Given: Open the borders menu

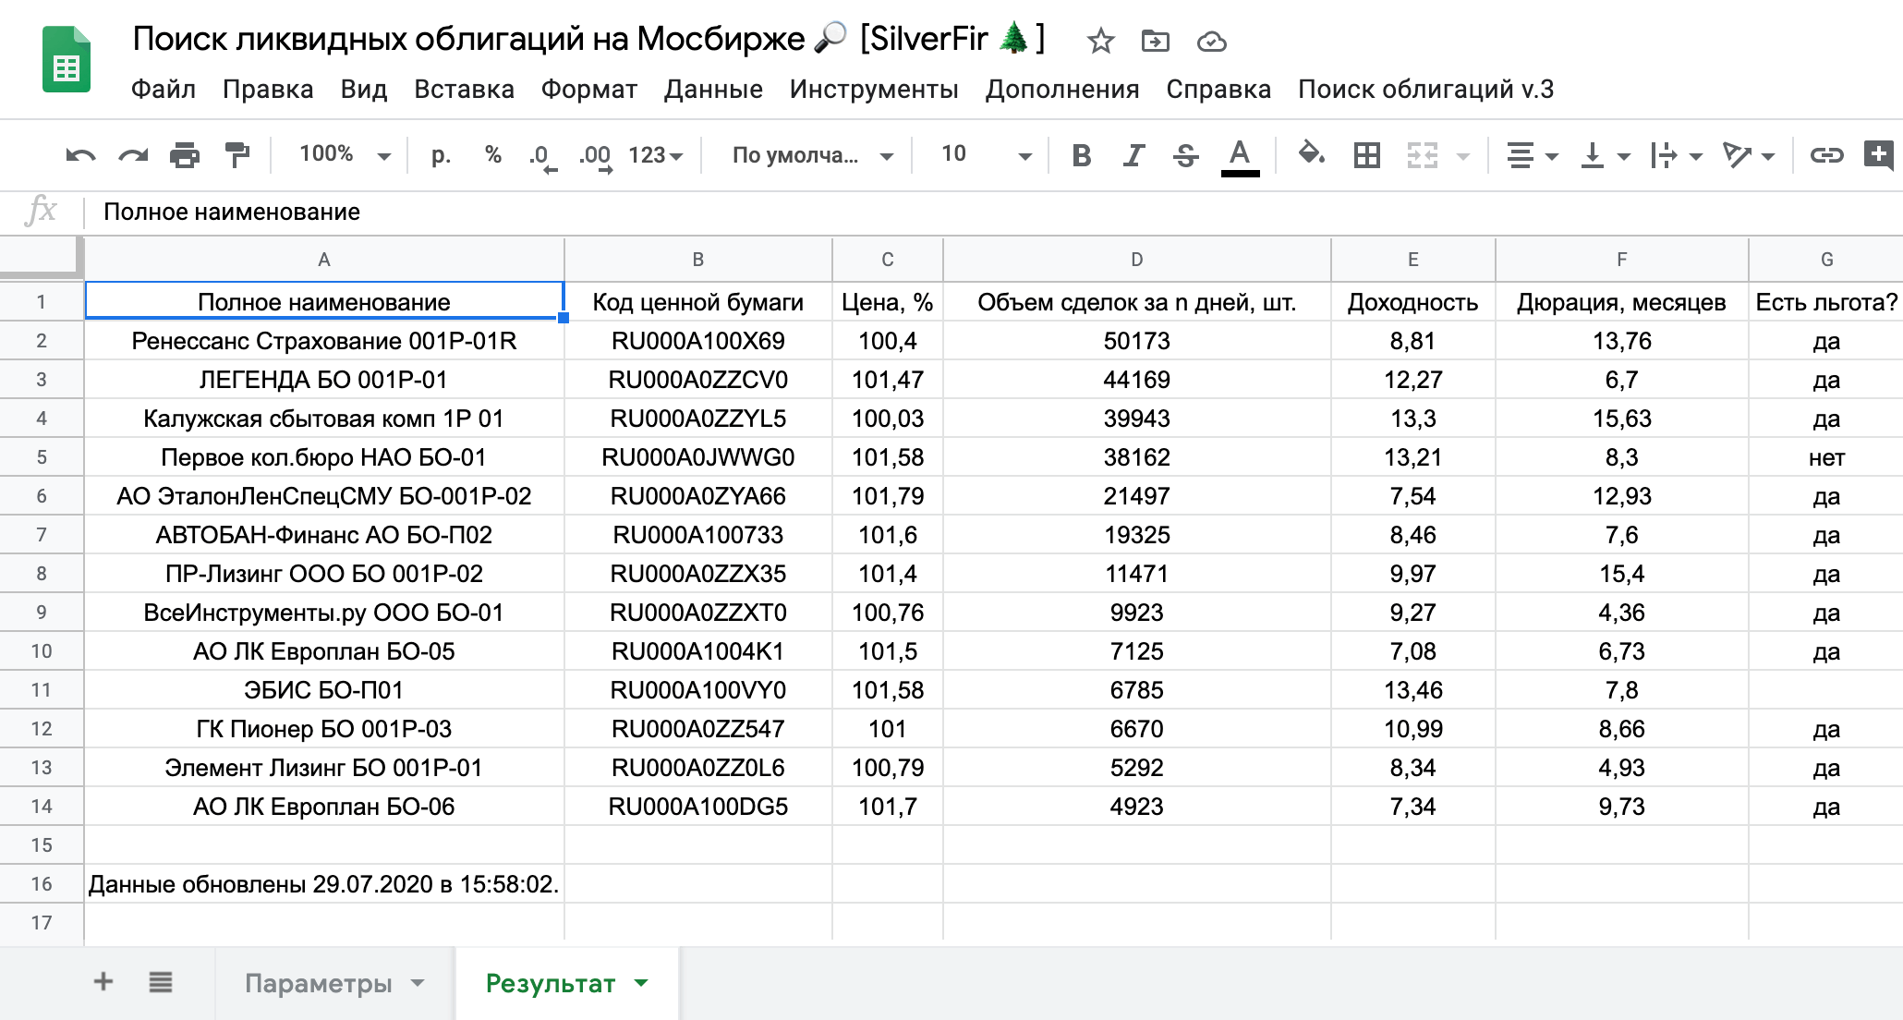Looking at the screenshot, I should [1366, 155].
